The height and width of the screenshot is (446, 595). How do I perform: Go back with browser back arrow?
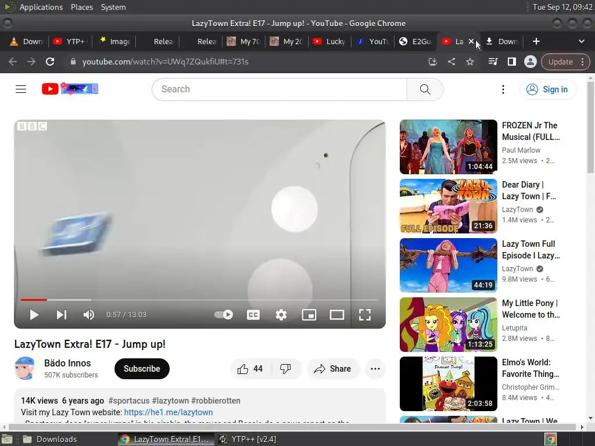click(x=13, y=62)
